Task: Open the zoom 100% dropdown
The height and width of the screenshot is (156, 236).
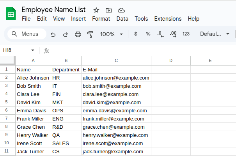Action: pyautogui.click(x=112, y=34)
